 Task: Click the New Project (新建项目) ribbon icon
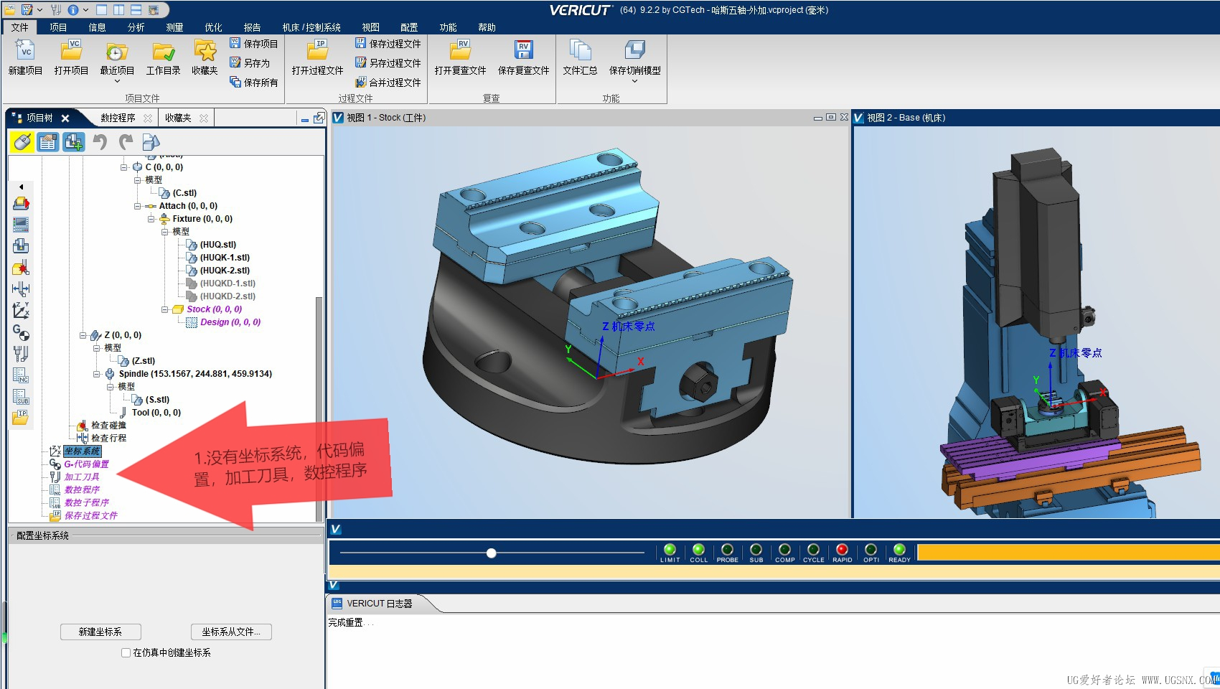click(x=25, y=51)
